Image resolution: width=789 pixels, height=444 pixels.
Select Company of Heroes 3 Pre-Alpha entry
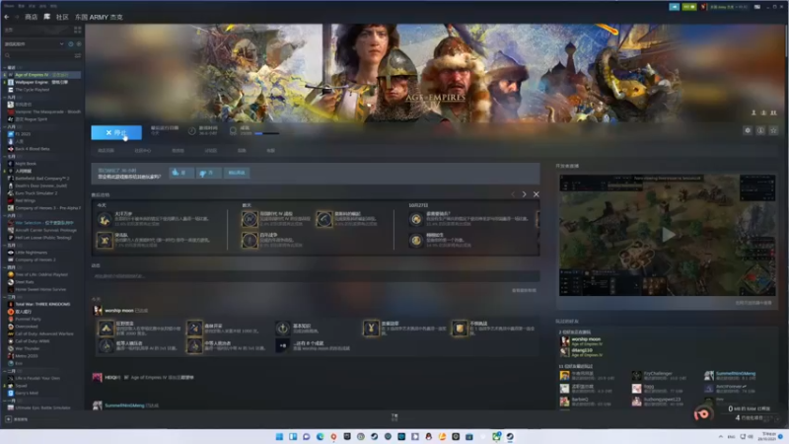pos(42,208)
